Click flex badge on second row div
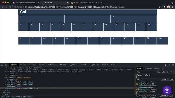 pos(30,84)
